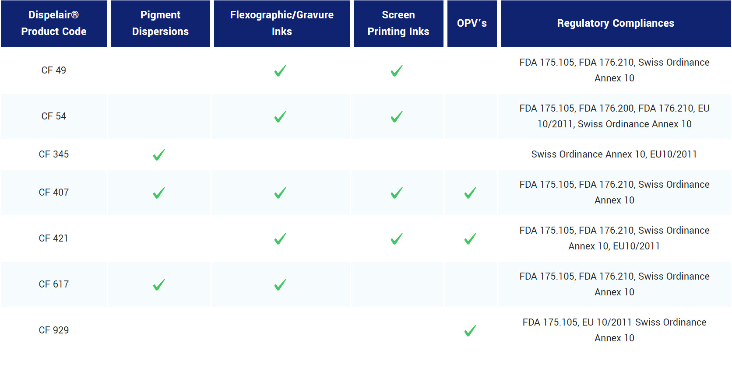
Task: Click the CF 345 product code
Action: pos(54,154)
